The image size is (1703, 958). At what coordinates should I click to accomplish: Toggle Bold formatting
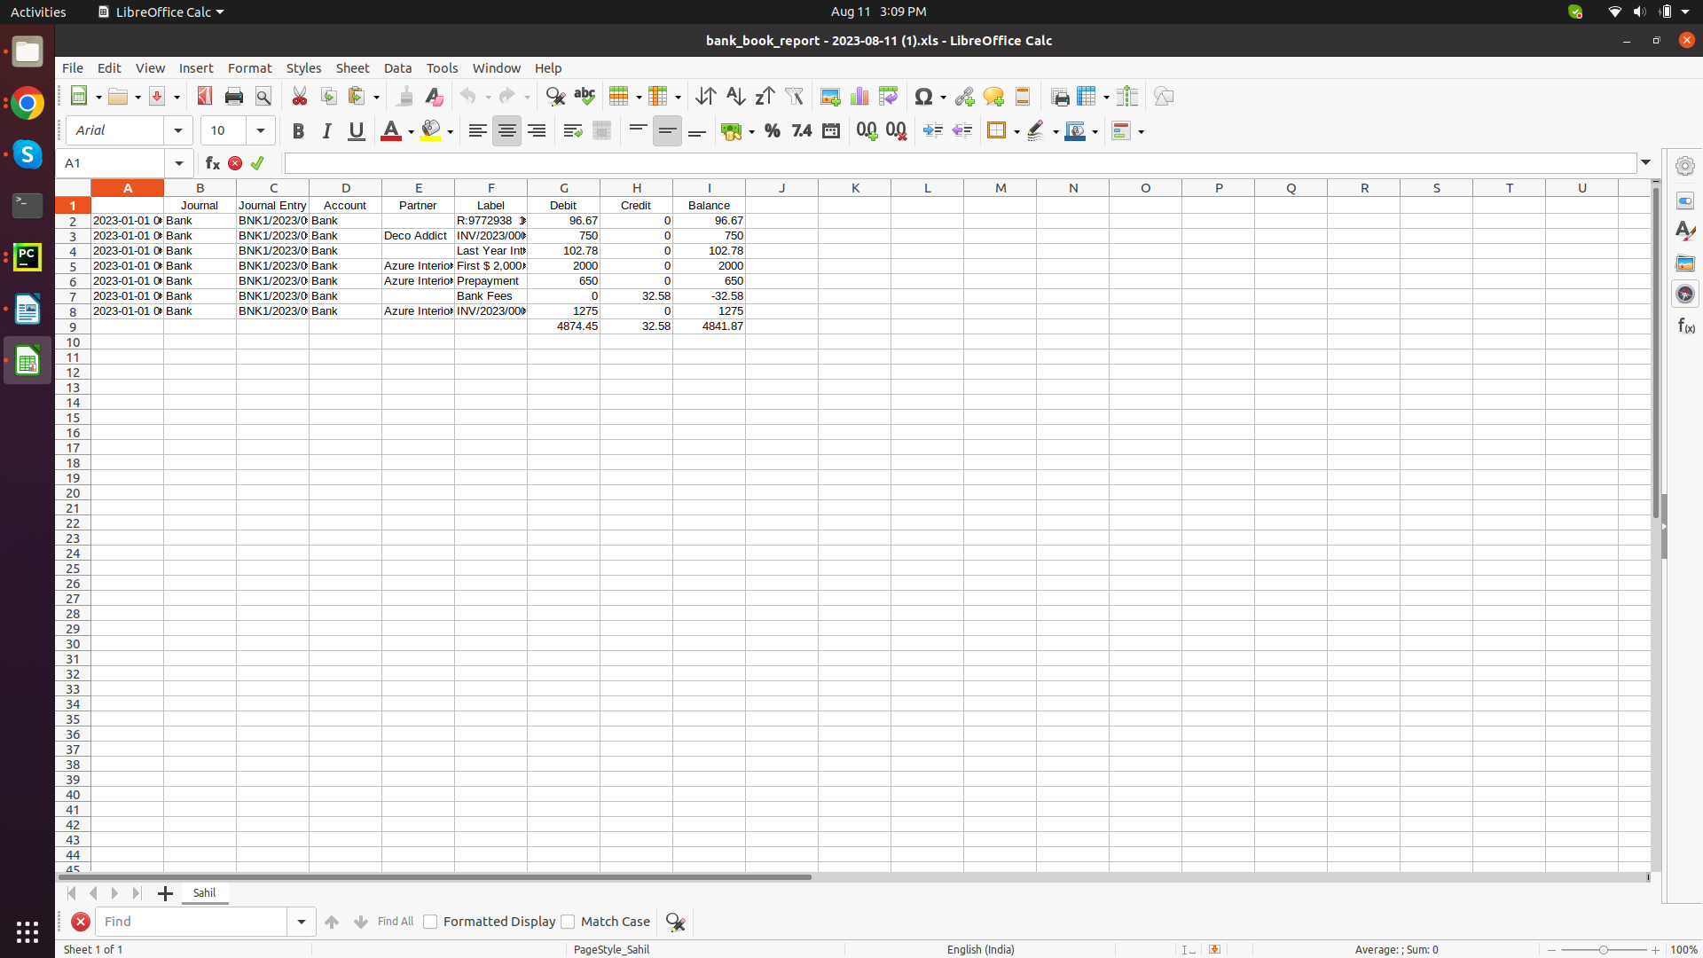point(298,131)
